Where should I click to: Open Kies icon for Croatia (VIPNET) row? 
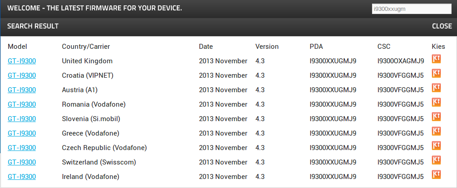pyautogui.click(x=436, y=73)
